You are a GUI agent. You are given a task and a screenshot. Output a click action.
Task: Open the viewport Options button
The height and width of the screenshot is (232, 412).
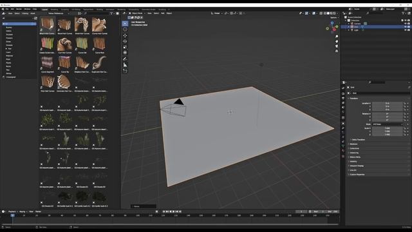pos(334,17)
